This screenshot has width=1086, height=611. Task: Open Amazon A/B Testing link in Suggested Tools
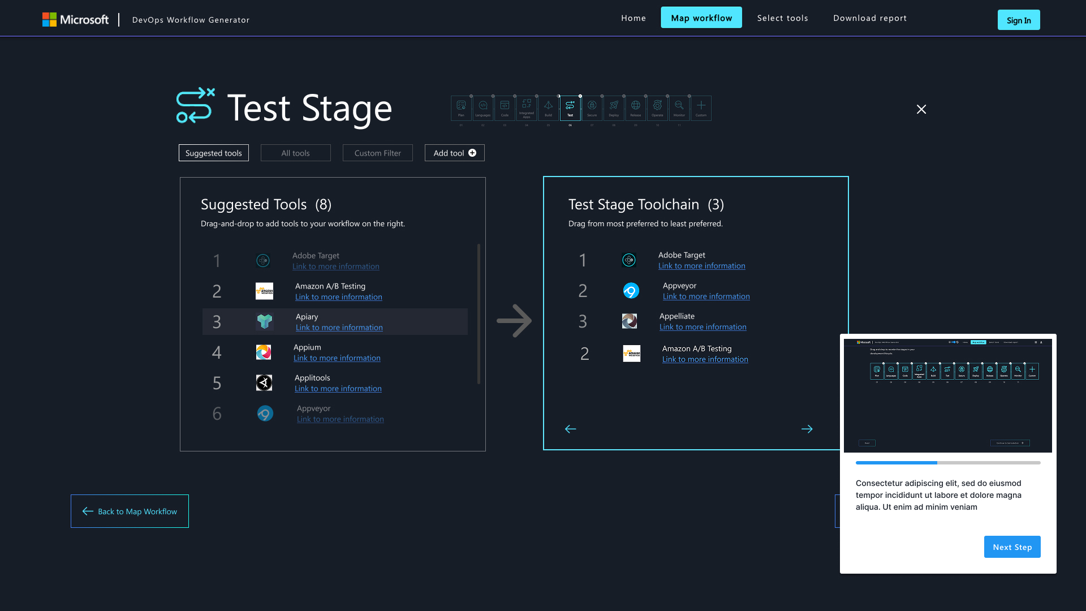(x=339, y=297)
